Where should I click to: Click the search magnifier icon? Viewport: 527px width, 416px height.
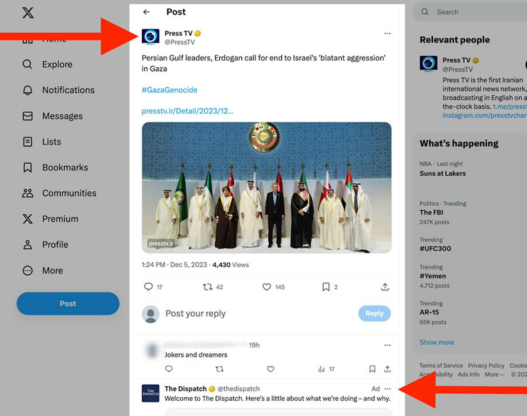pos(425,12)
